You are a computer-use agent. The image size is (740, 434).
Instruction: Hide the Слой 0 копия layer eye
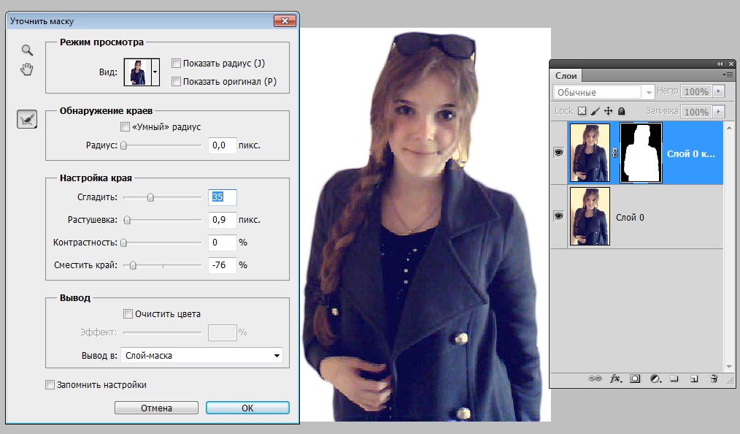tap(559, 153)
